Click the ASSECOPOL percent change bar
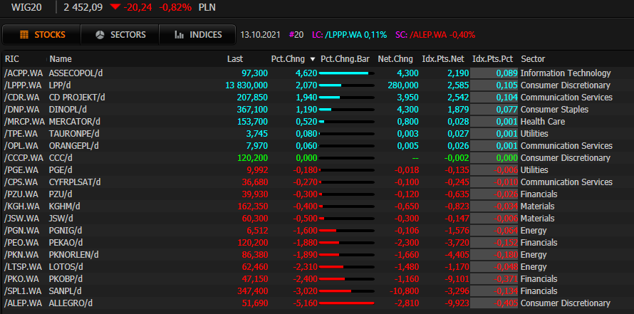634x314 pixels. point(345,73)
